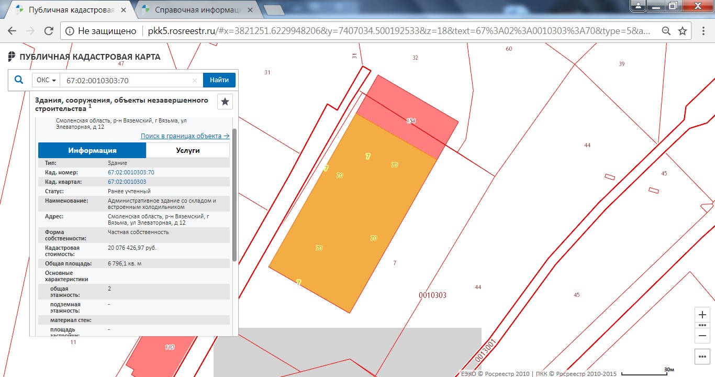The image size is (715, 377).
Task: Open the map tools three-dots menu
Action: point(702,357)
